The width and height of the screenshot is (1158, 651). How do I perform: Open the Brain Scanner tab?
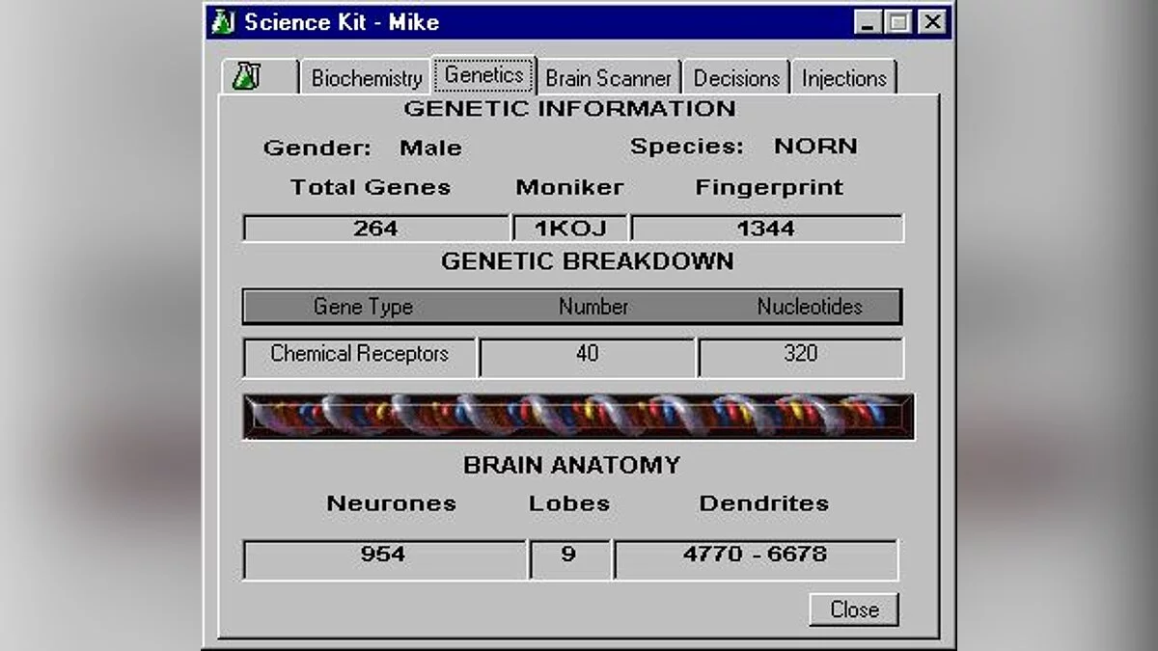pos(608,78)
